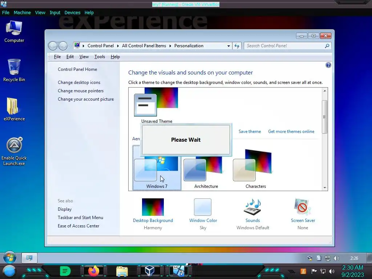Screen dimensions: 372x279
Task: Click the guest network tray icon
Action: point(327,258)
